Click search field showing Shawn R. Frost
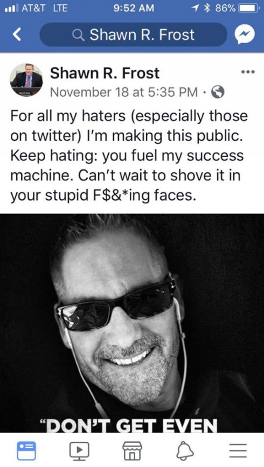264x467 pixels. 133,34
